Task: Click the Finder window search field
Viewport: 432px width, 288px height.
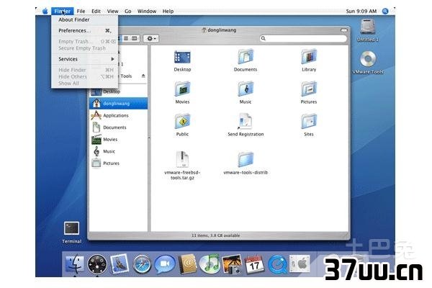Action: 303,38
